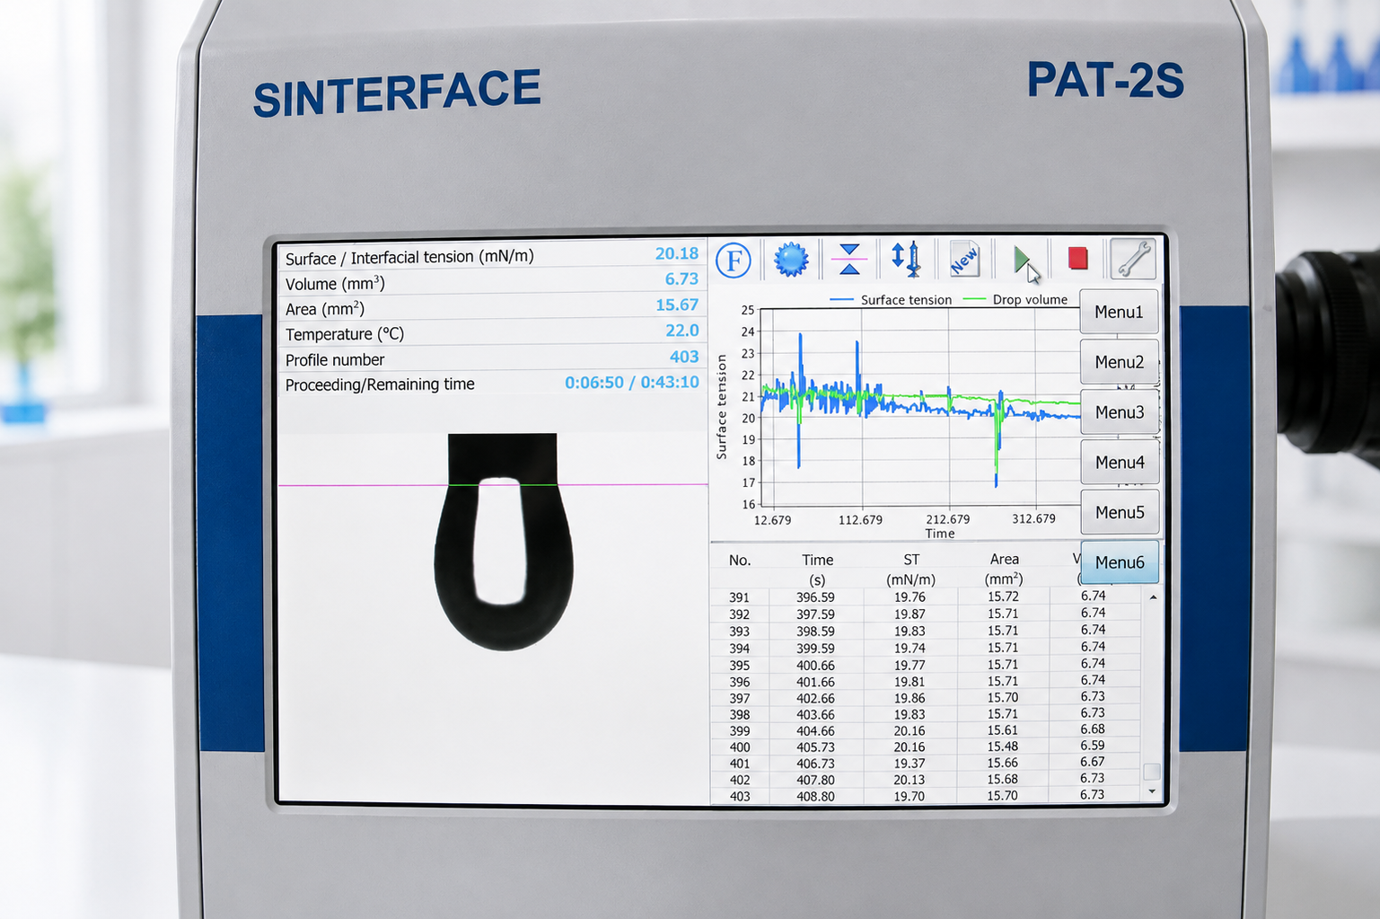Screen dimensions: 1380x919
Task: Click surface tension value 20.18
Action: [x=676, y=253]
